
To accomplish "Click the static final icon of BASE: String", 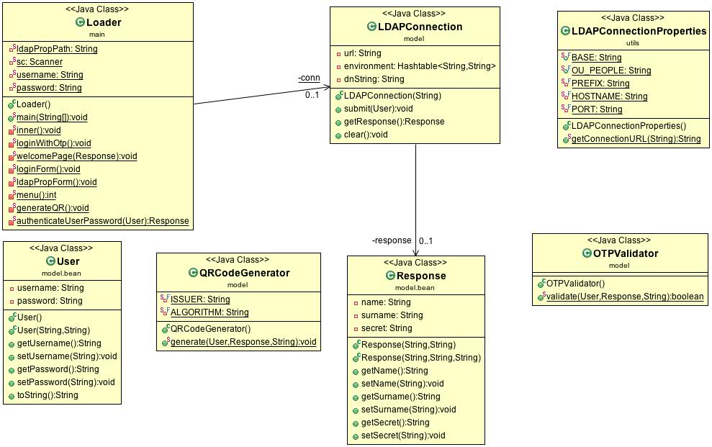I will pyautogui.click(x=566, y=57).
